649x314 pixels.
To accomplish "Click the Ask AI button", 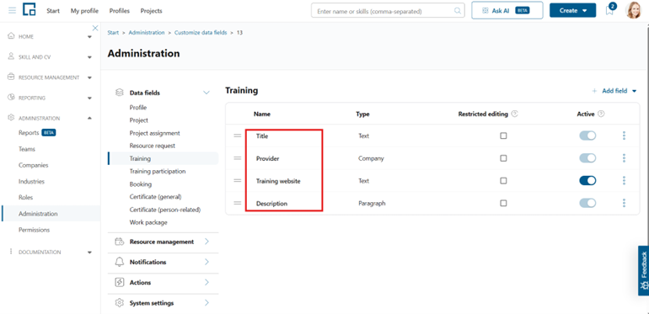I will pyautogui.click(x=507, y=10).
